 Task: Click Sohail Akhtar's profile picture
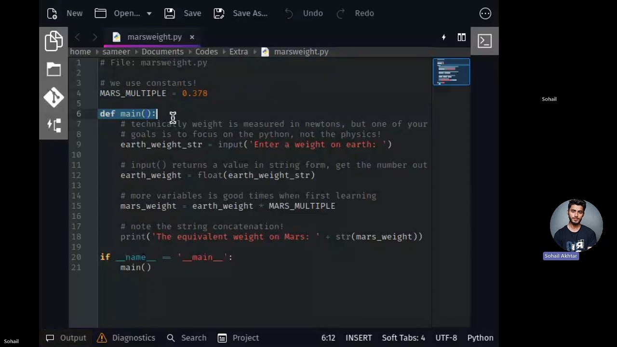(x=576, y=226)
